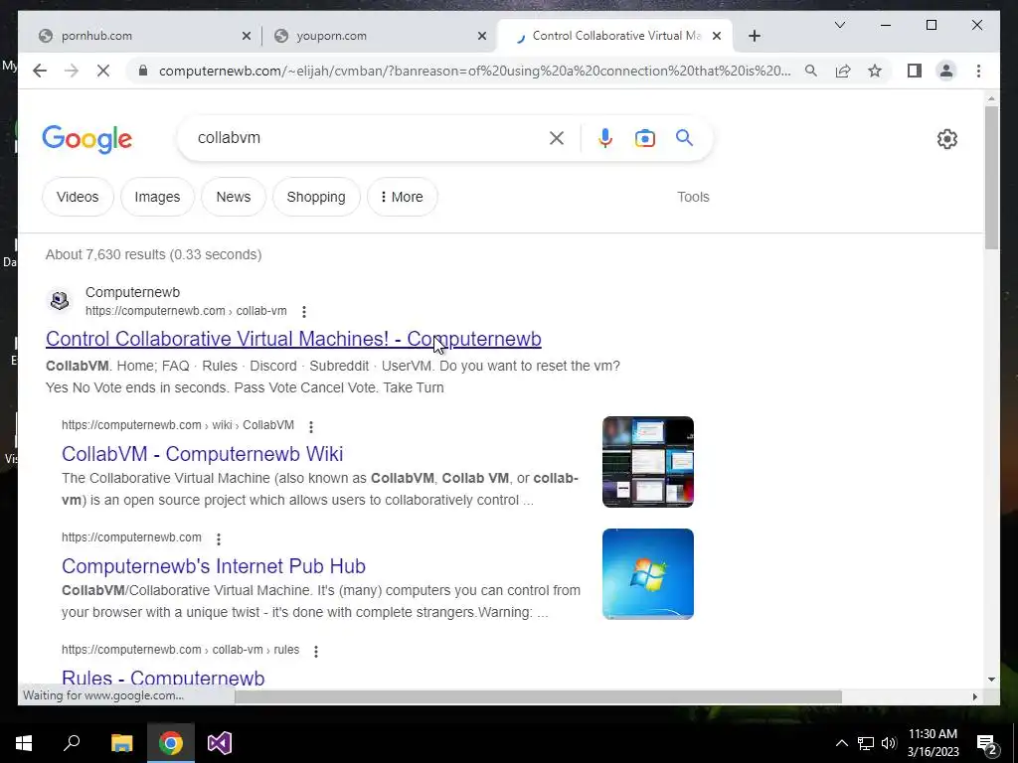Open the taskbar clock showing 11:30 AM
The width and height of the screenshot is (1018, 763).
point(933,743)
